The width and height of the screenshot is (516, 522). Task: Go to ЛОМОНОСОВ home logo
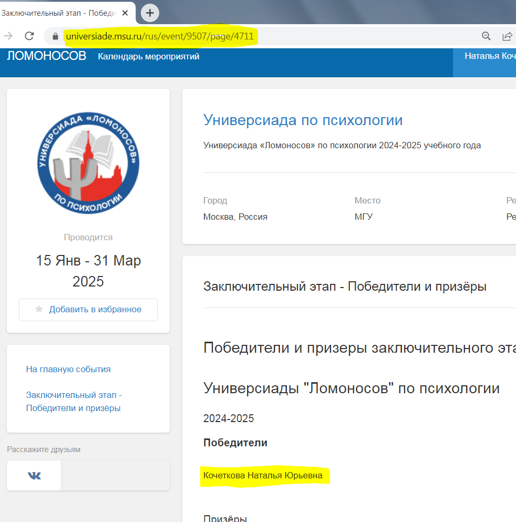point(47,56)
